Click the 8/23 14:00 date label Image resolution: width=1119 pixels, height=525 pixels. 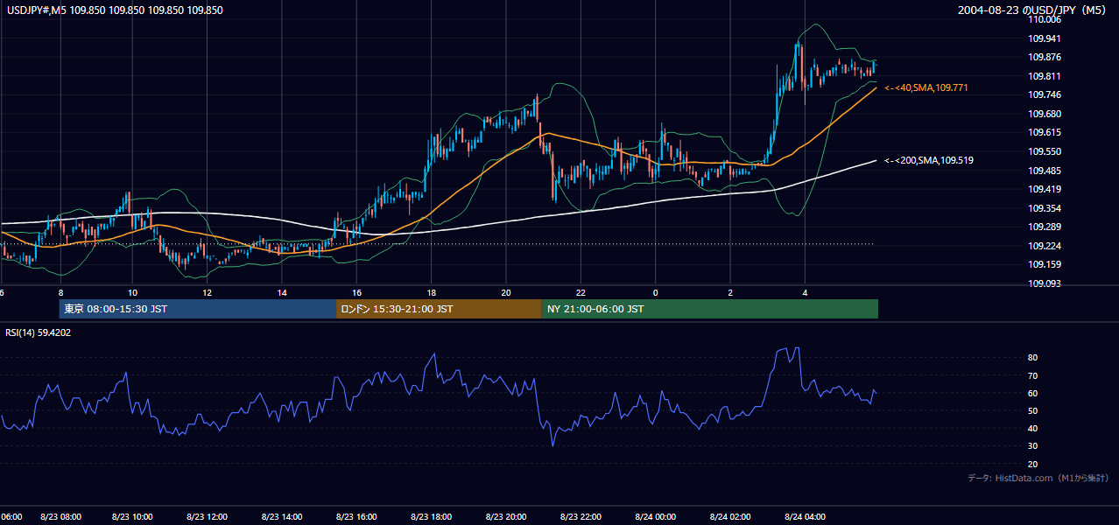[x=282, y=516]
